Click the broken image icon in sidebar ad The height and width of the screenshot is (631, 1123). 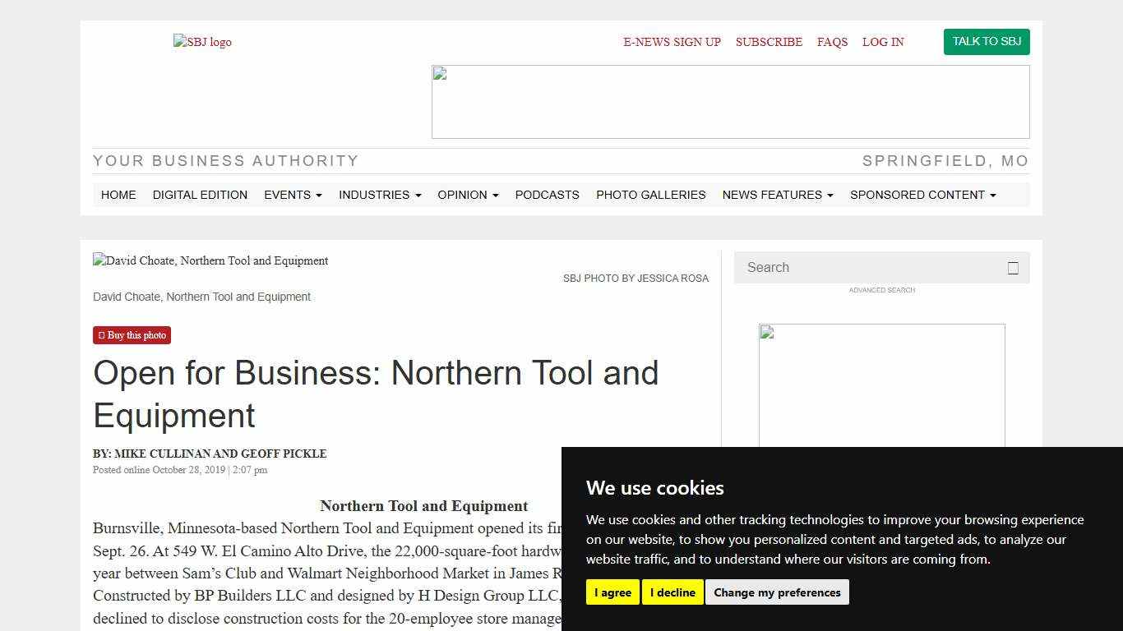766,332
